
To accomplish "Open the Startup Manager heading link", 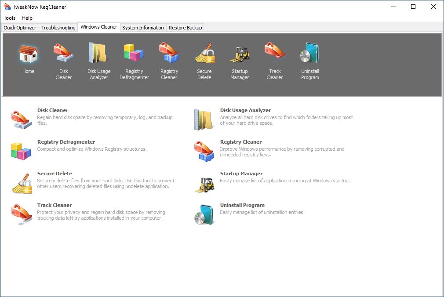I will pos(241,174).
